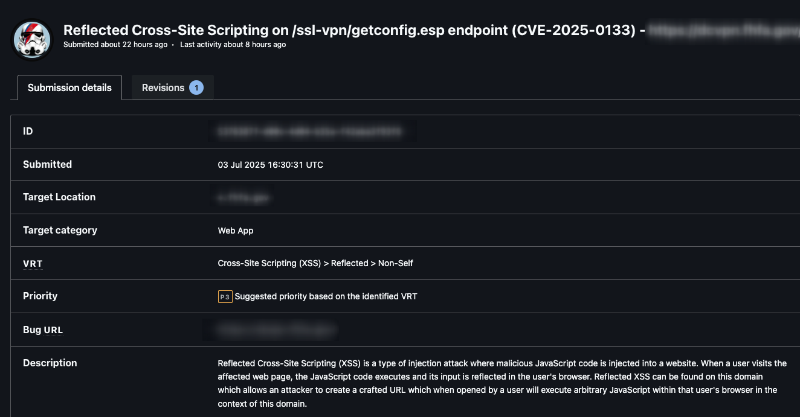Screen dimensions: 800x417
Task: Click the Description field label
Action: (x=50, y=363)
